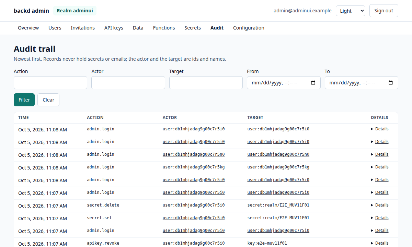Click the secret.set action cell
The width and height of the screenshot is (412, 247).
coord(99,218)
